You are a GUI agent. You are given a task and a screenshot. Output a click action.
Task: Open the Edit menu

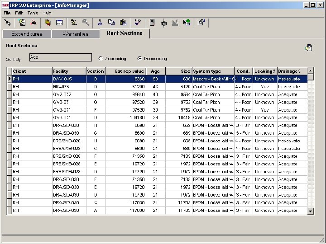point(19,13)
